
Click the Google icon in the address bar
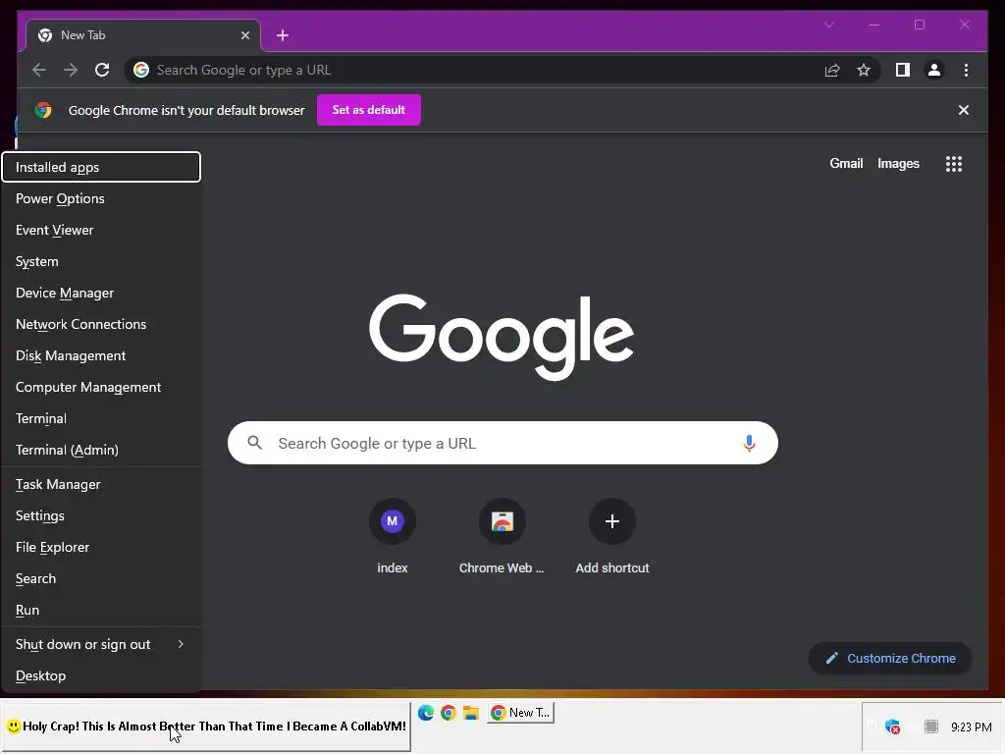pyautogui.click(x=141, y=70)
